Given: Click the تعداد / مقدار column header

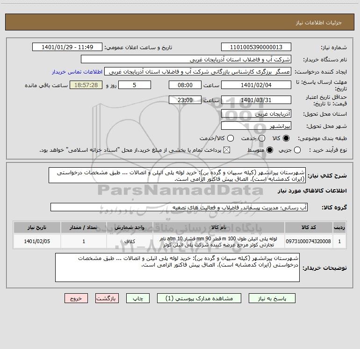Looking at the screenshot, I should point(84,227).
